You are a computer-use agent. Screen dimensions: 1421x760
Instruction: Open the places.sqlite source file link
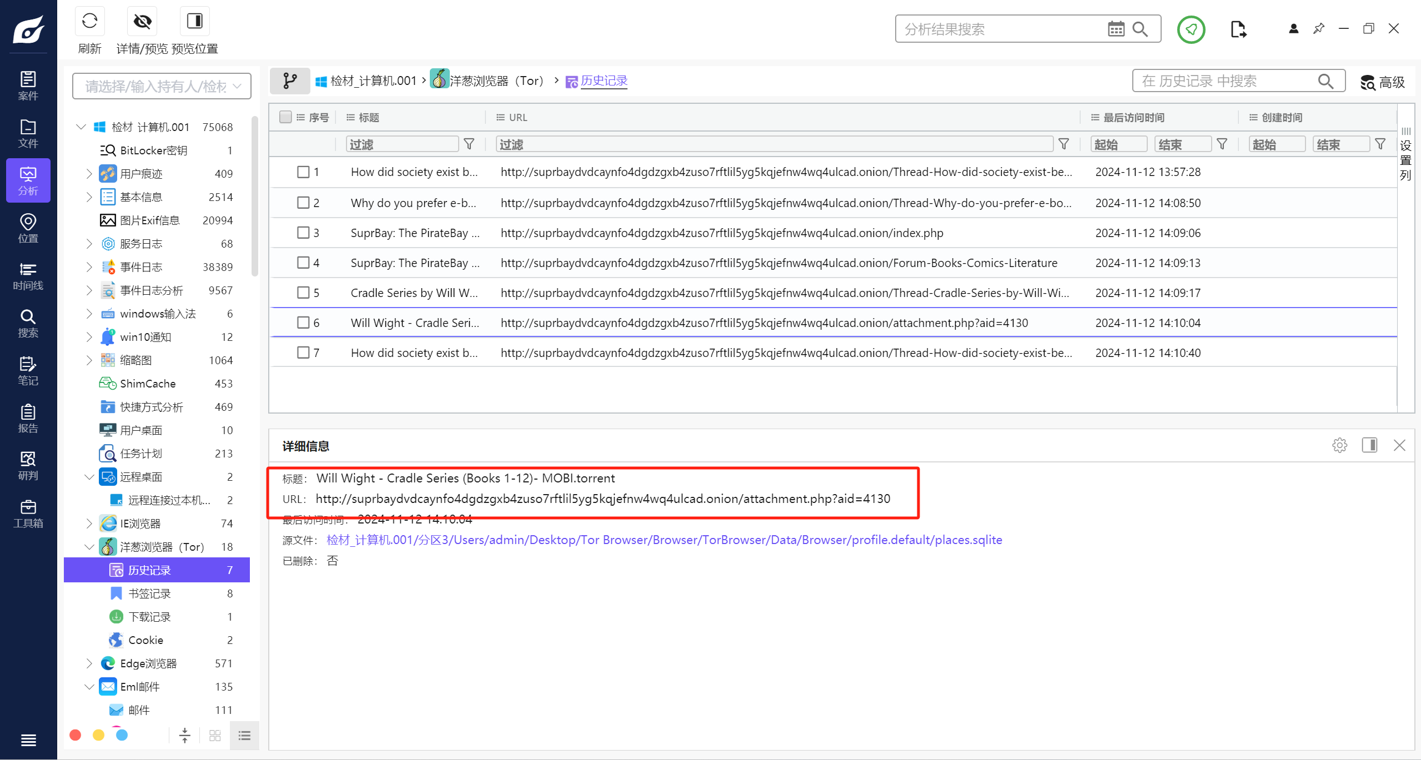tap(664, 540)
